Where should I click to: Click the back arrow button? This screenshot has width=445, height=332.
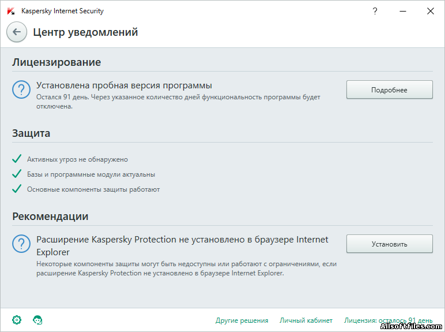[x=17, y=32]
